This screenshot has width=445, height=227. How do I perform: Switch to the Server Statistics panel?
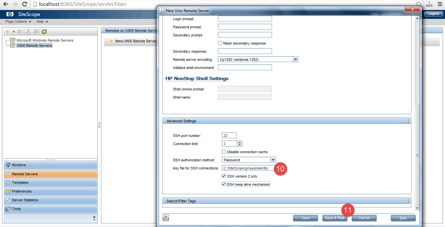click(x=50, y=200)
